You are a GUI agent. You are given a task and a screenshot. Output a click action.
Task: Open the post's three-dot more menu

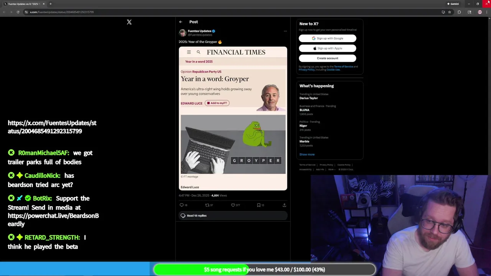285,31
